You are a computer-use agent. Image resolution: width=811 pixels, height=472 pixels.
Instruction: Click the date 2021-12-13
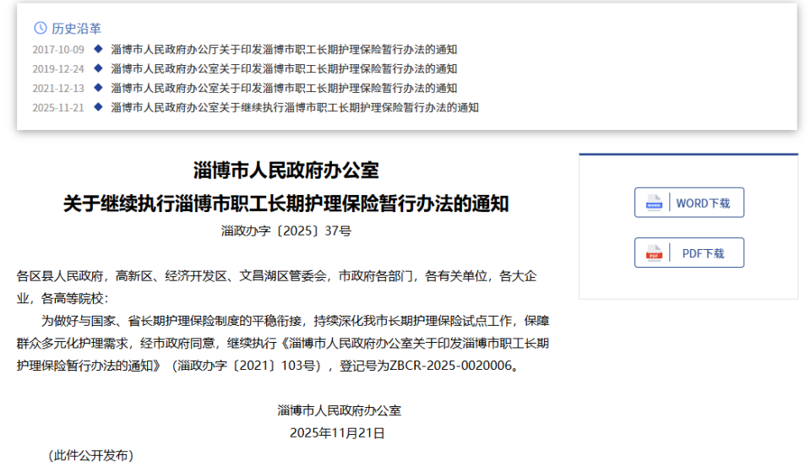pyautogui.click(x=58, y=89)
